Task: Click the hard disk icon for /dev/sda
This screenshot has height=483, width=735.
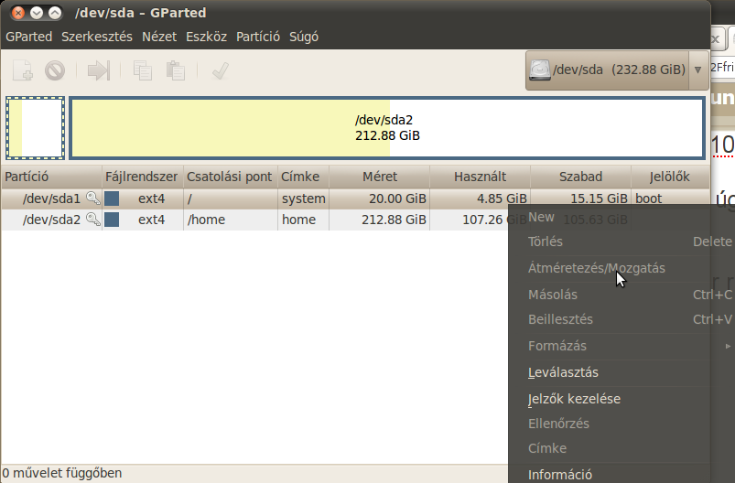Action: [539, 70]
